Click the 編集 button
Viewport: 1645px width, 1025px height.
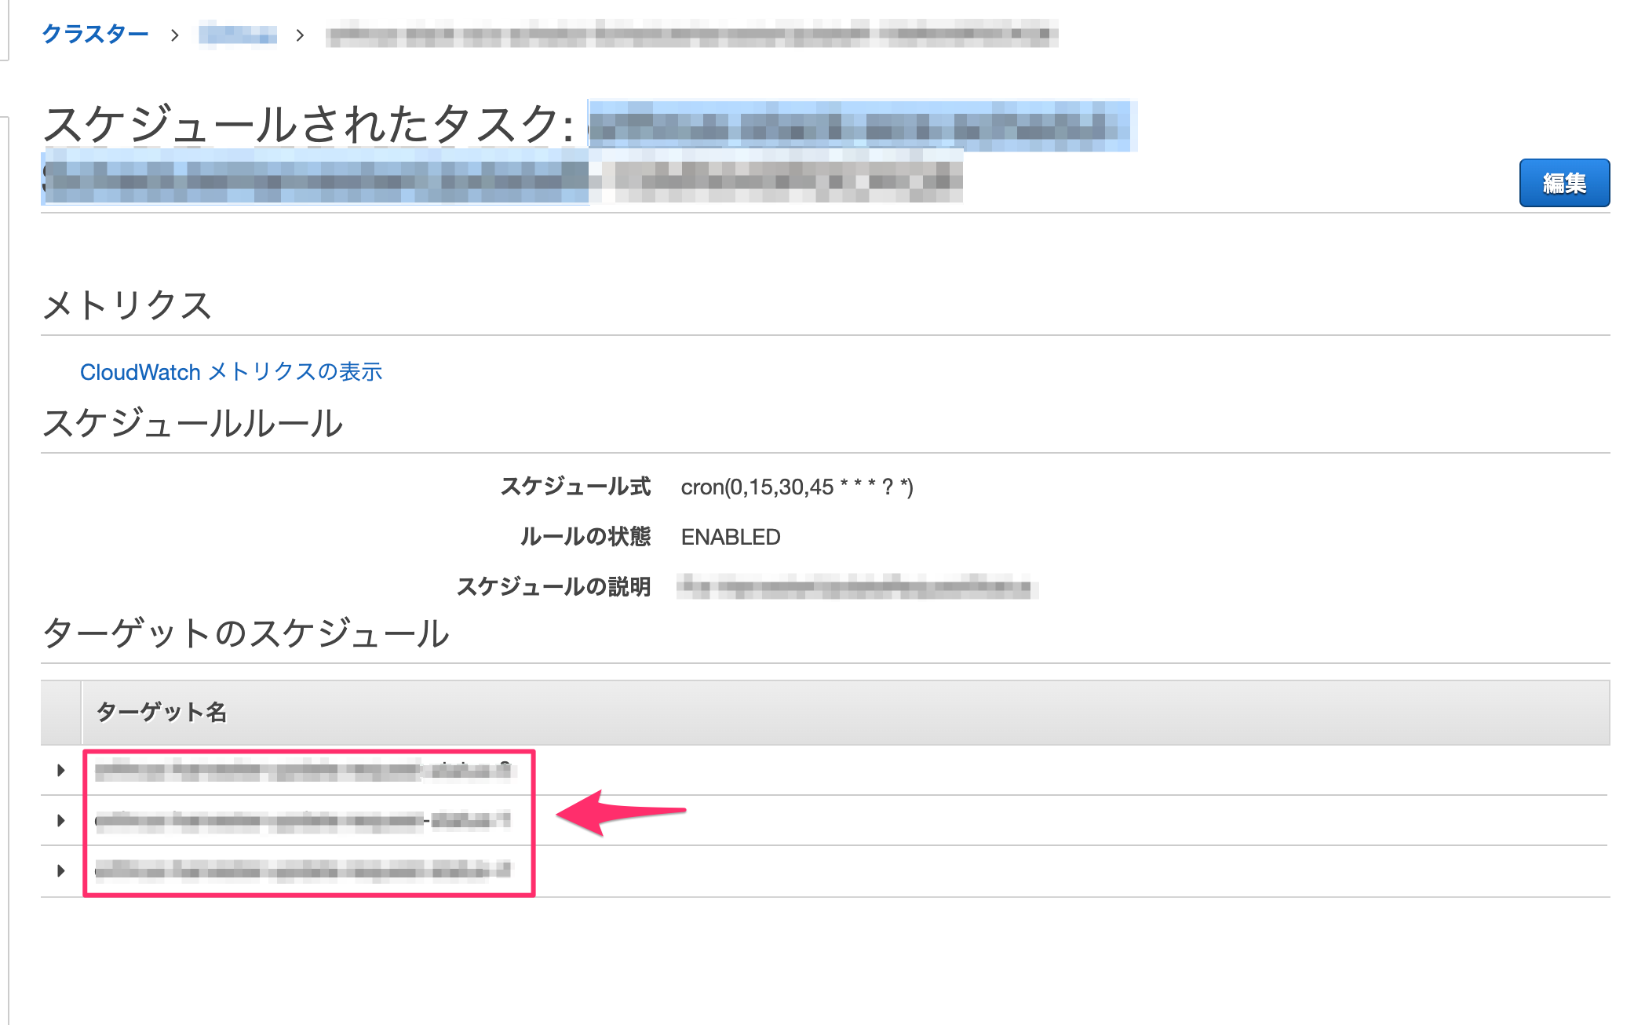(x=1564, y=183)
